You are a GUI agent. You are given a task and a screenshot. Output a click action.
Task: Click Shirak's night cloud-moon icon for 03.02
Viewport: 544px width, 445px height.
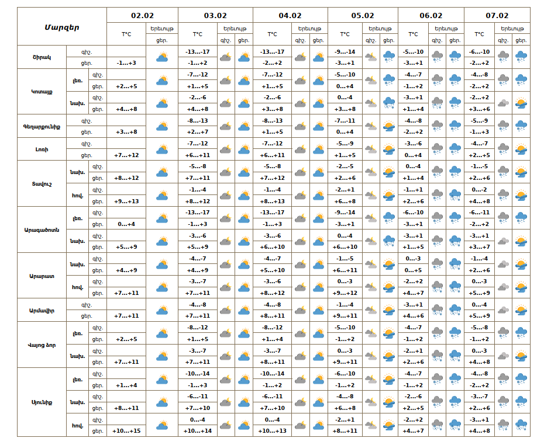coord(226,57)
